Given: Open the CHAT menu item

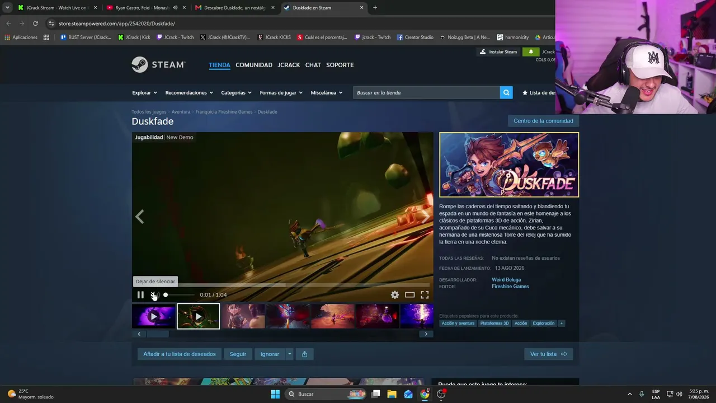Looking at the screenshot, I should click(313, 65).
